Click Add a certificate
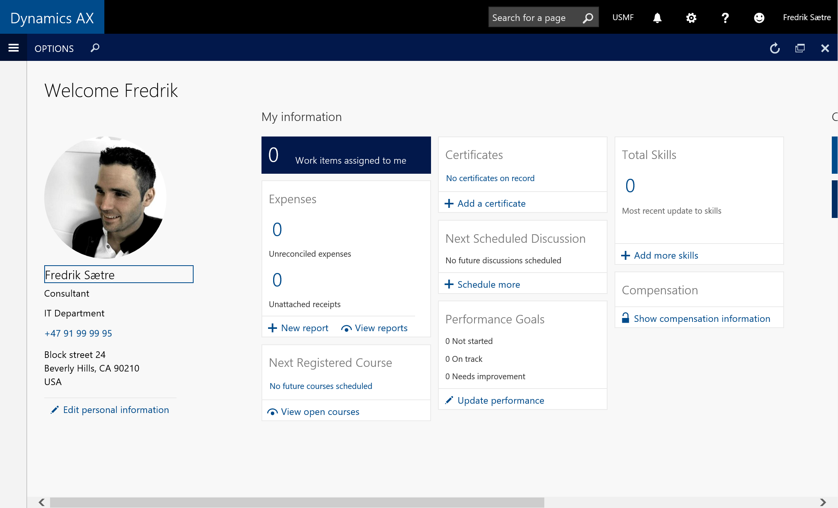The image size is (838, 508). (491, 204)
